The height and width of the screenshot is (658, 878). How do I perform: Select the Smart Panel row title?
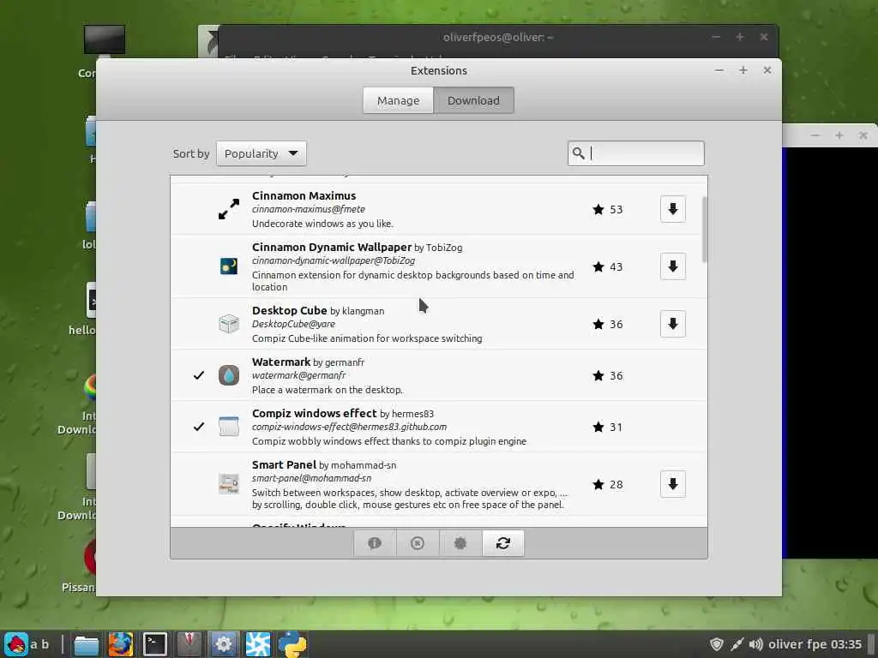point(284,465)
